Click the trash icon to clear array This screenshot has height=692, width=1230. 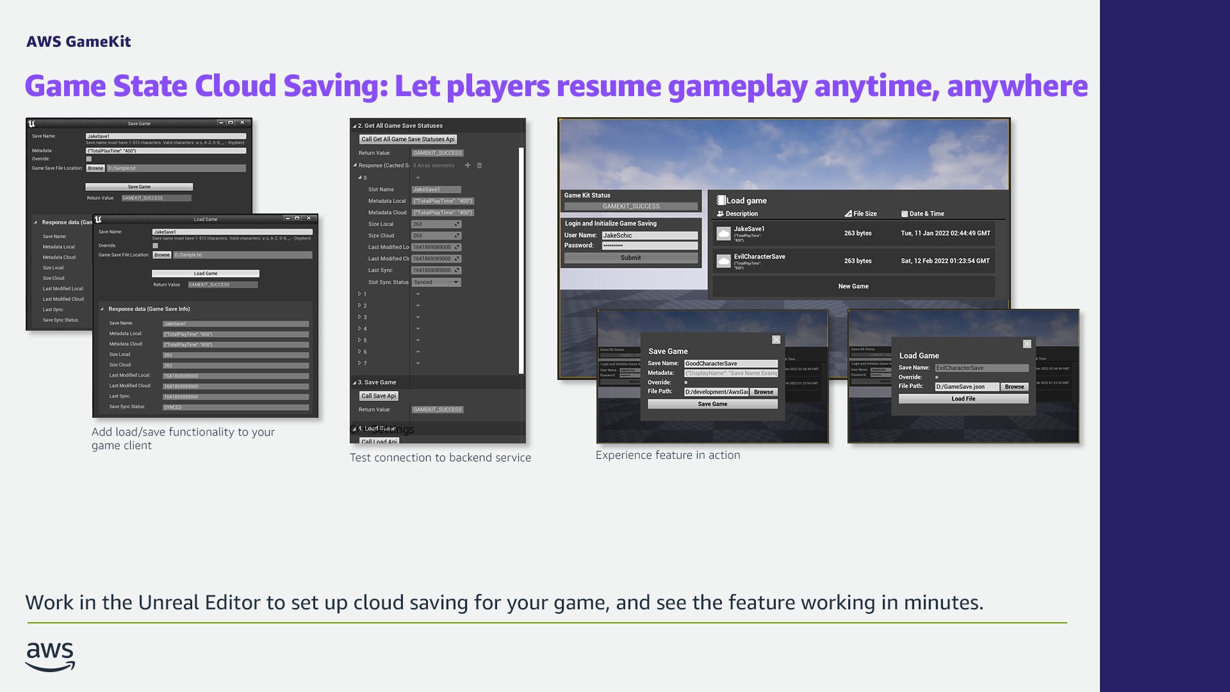pyautogui.click(x=479, y=165)
